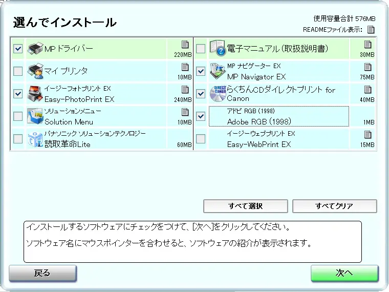Click the Easy-PhotoPrint EX program icon
The height and width of the screenshot is (292, 389).
(x=35, y=94)
